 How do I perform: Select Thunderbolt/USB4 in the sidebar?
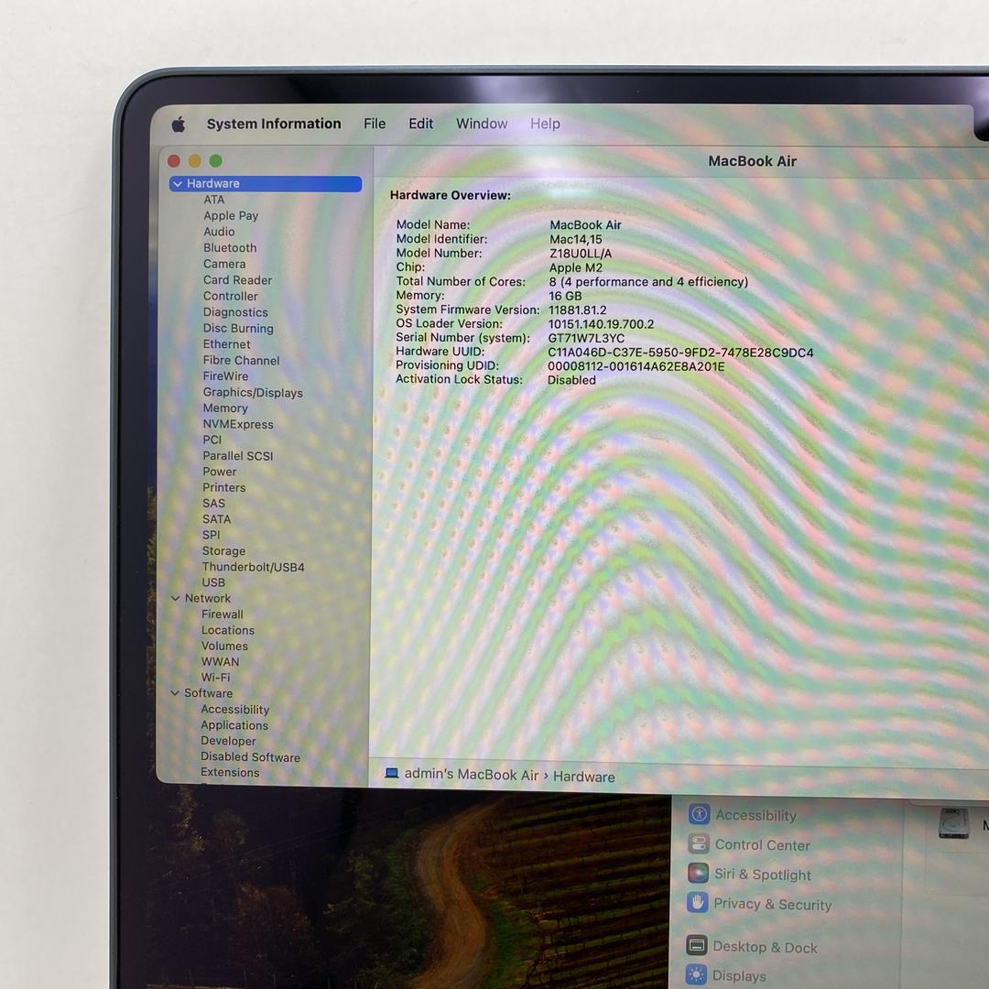[x=253, y=567]
